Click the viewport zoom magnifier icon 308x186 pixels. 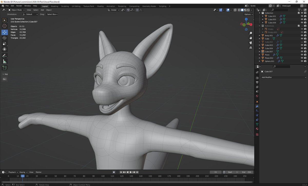[x=251, y=33]
